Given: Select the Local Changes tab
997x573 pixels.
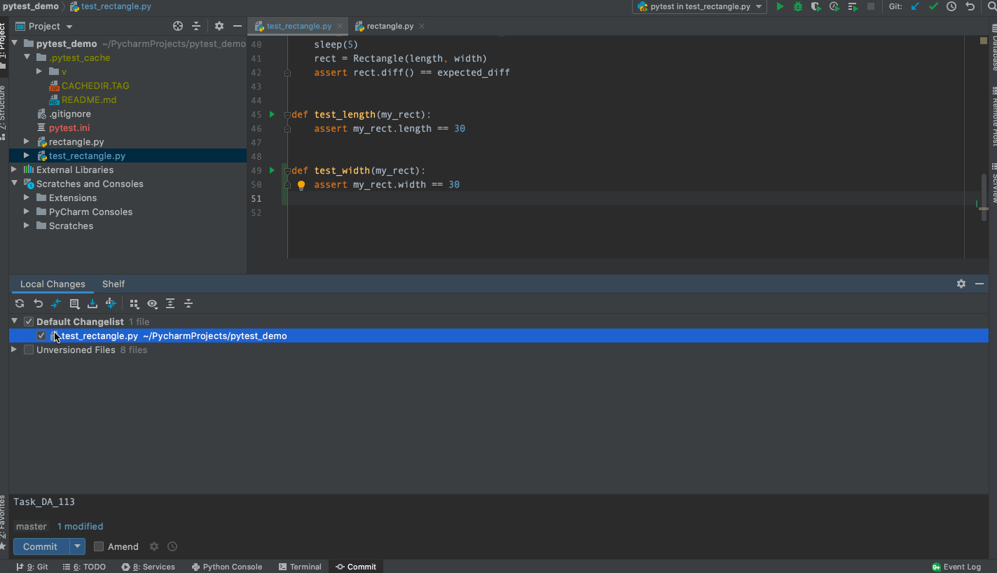Looking at the screenshot, I should (x=53, y=284).
